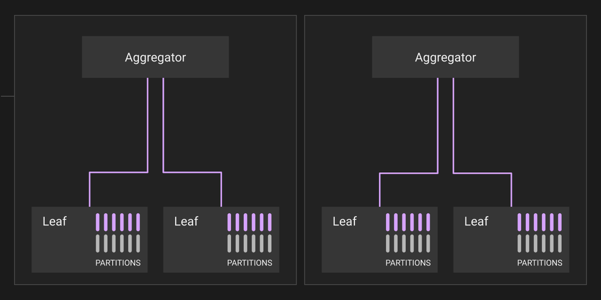Click the PARTITIONS label in the third Leaf

[x=408, y=263]
